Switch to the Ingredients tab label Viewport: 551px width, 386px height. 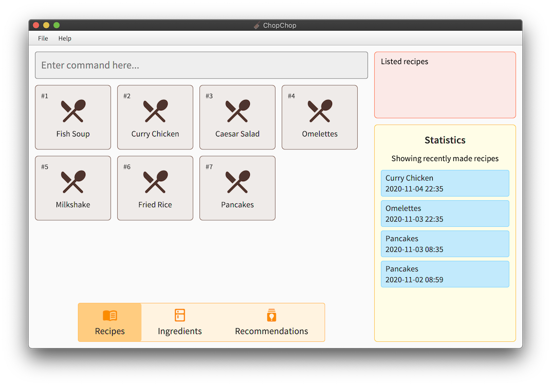[x=179, y=331]
